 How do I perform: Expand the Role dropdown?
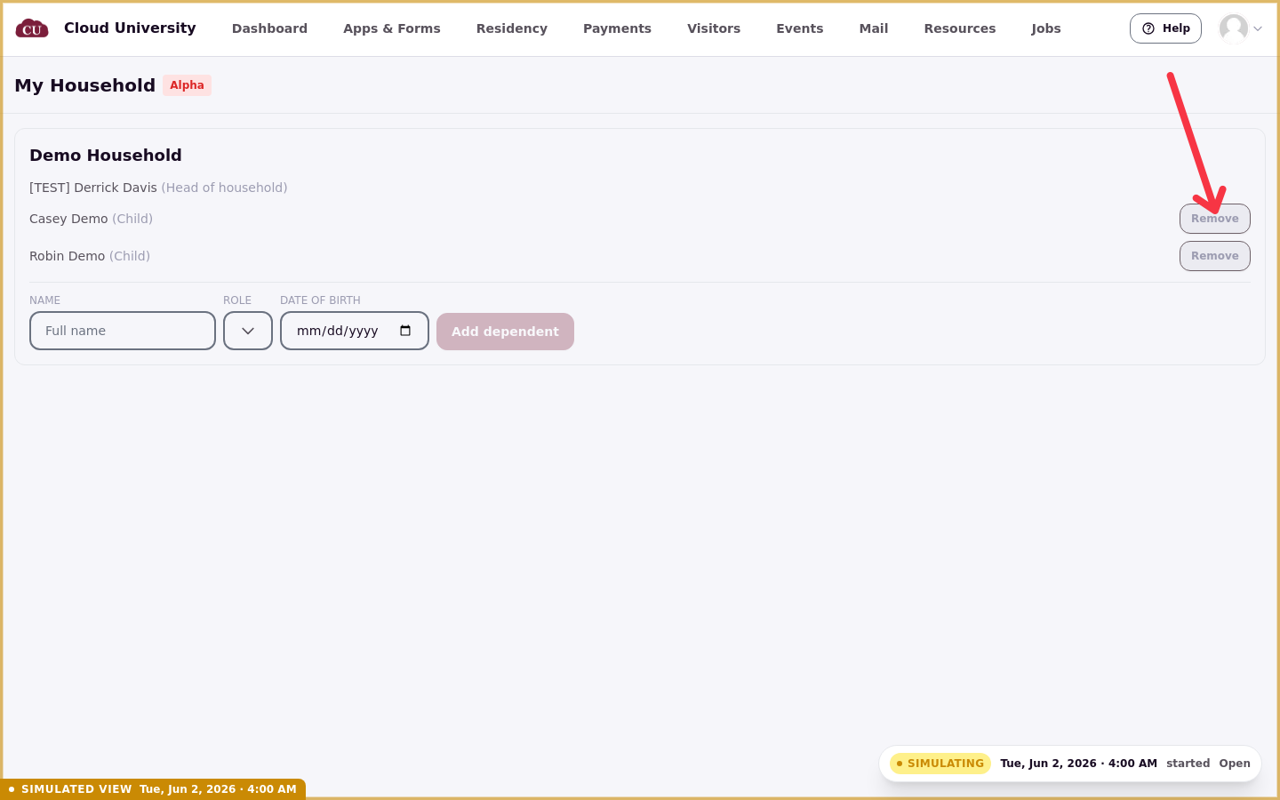[248, 331]
